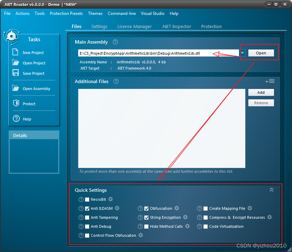Switch to the License Manager tab
This screenshot has height=252, width=292.
[x=134, y=26]
